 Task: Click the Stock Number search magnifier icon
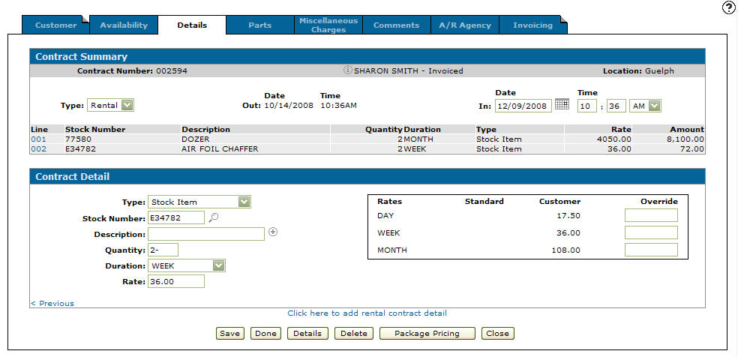click(214, 218)
